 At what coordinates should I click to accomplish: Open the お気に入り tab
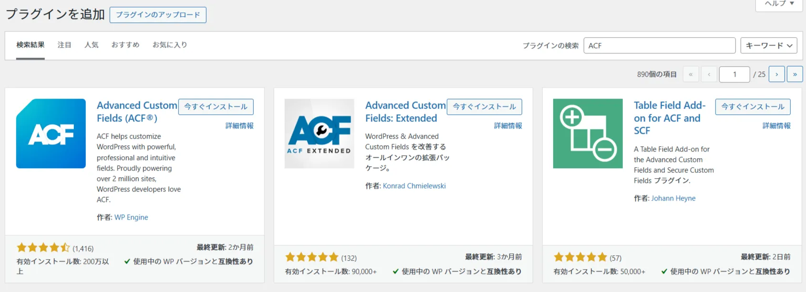170,45
